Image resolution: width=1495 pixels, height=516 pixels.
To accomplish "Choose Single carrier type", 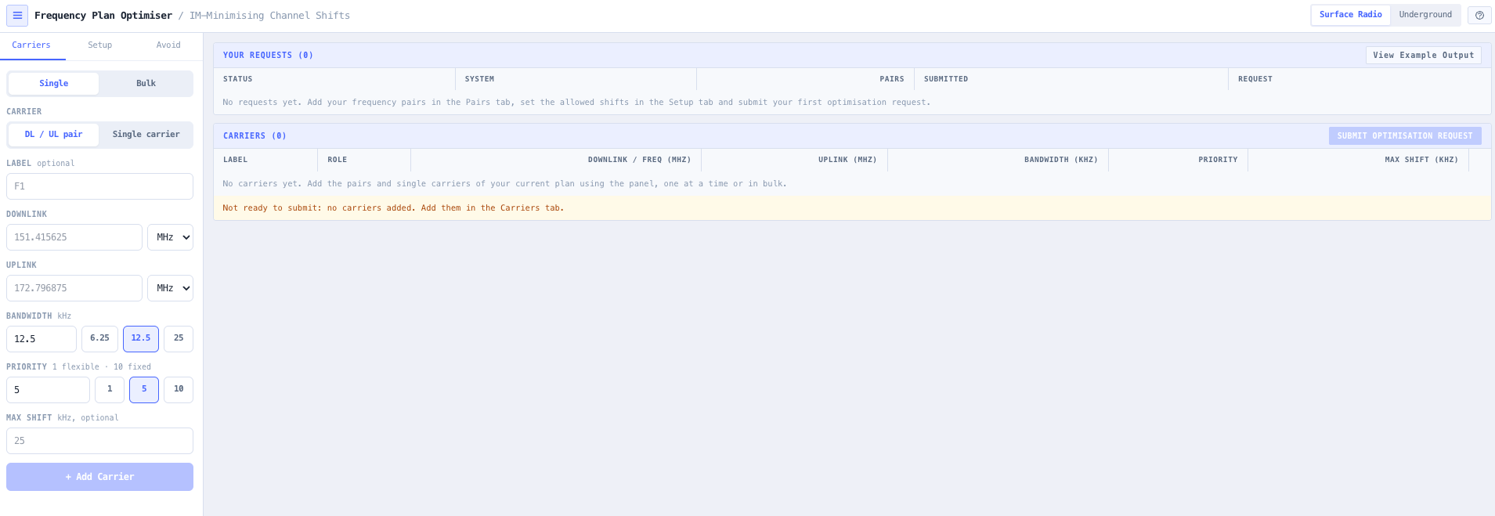I will pyautogui.click(x=146, y=135).
